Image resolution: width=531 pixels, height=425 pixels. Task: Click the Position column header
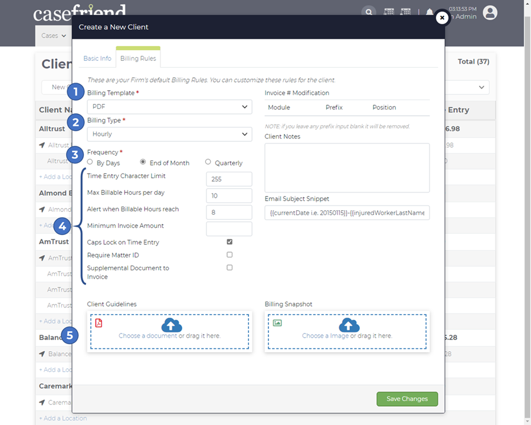pos(384,107)
